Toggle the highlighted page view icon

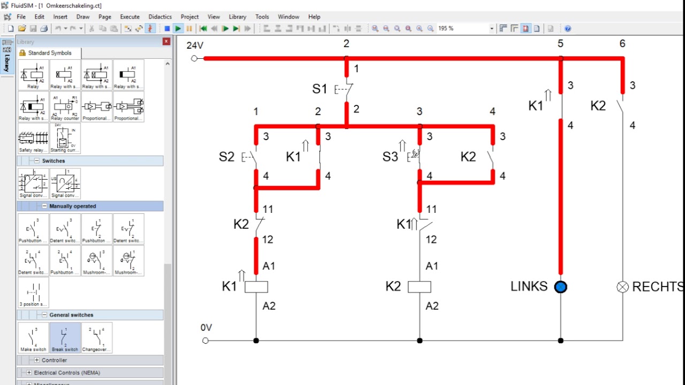[x=526, y=28]
